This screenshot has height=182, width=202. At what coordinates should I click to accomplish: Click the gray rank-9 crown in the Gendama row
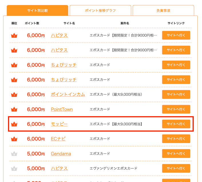[x=14, y=154]
